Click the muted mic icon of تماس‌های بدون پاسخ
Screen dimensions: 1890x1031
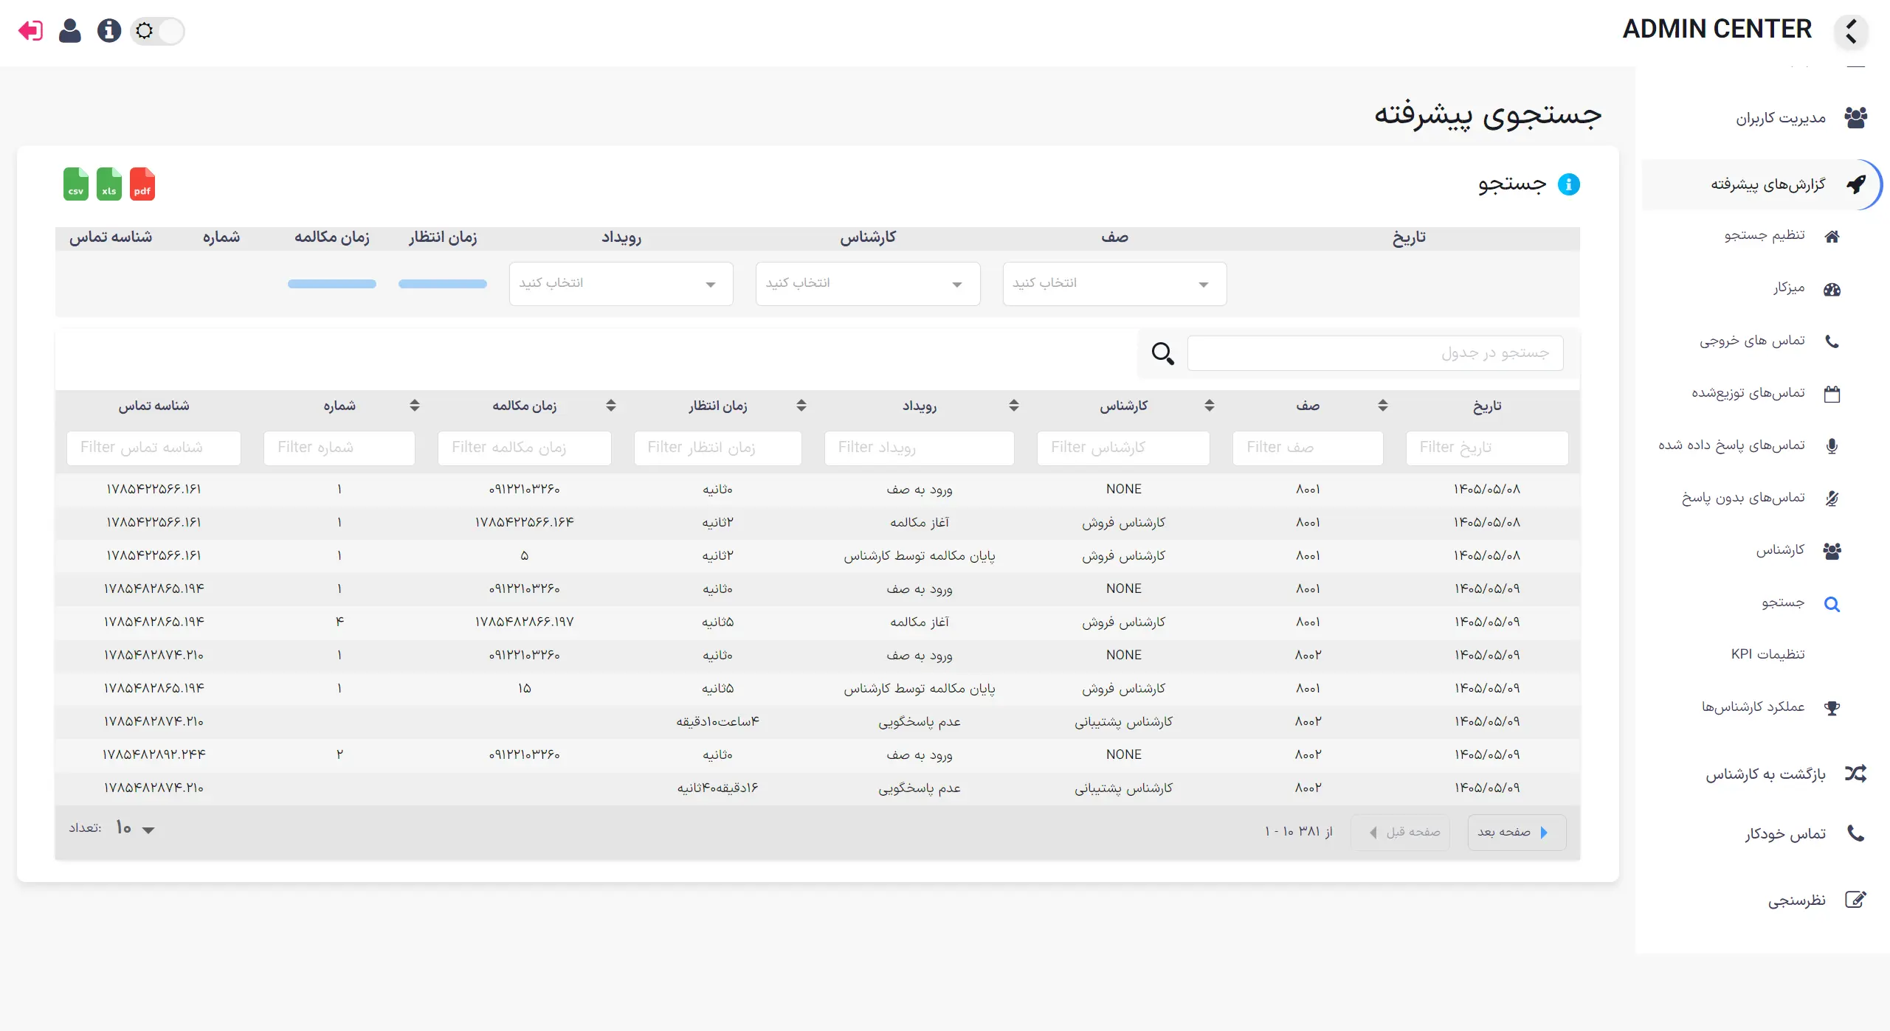(x=1832, y=499)
